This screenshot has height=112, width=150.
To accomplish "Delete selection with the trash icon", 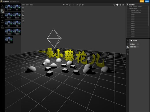I will click(70, 5).
